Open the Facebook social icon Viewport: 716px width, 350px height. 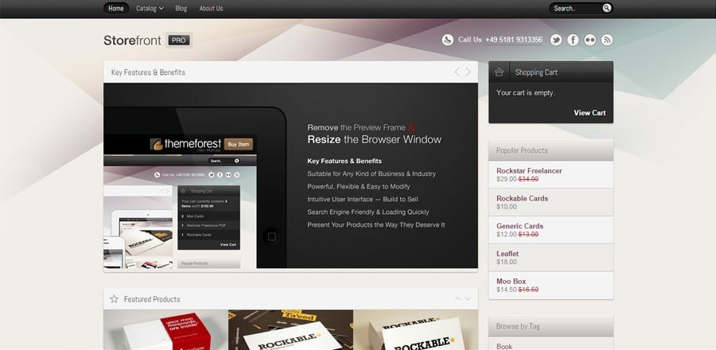573,40
